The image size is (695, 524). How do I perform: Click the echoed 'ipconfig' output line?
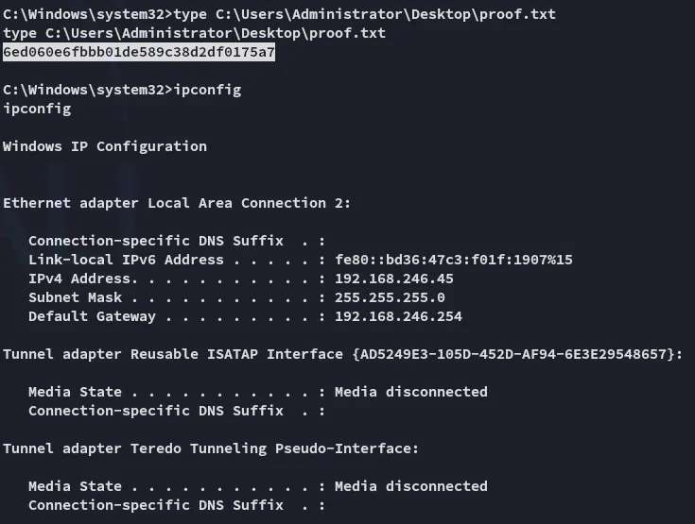pyautogui.click(x=37, y=109)
